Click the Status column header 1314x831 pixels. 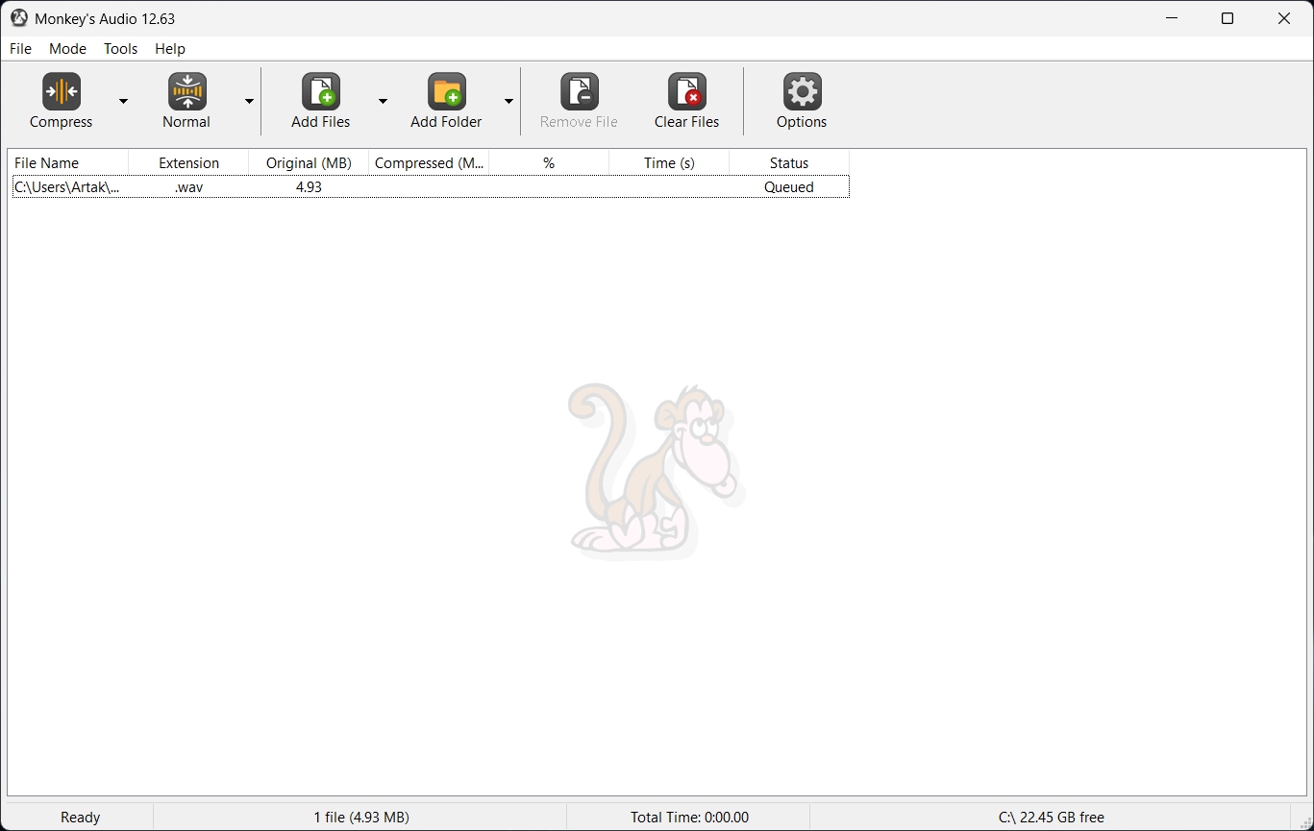(788, 163)
